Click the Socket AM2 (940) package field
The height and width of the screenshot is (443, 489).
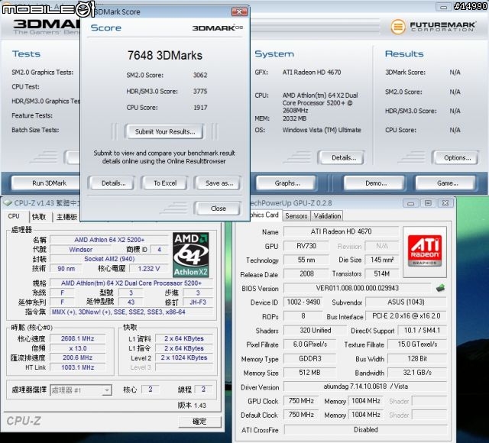pyautogui.click(x=109, y=259)
